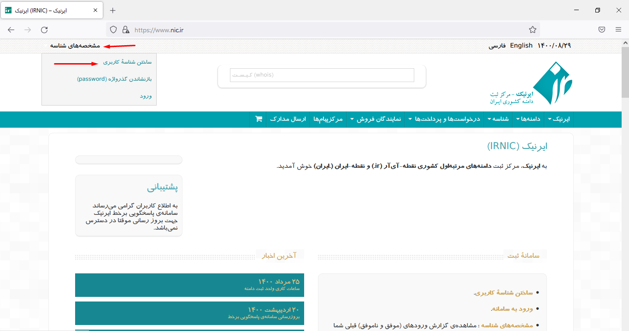Open ارسال مدارک in navbar
The height and width of the screenshot is (331, 629).
coord(288,119)
